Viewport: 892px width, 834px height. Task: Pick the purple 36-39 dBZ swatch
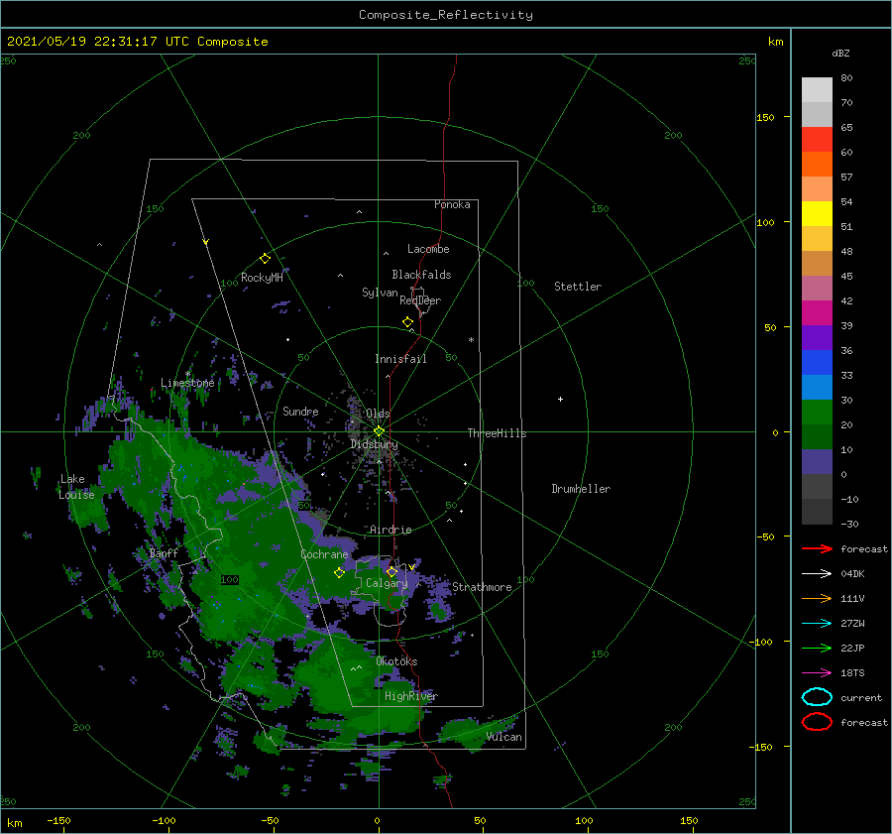coord(817,337)
